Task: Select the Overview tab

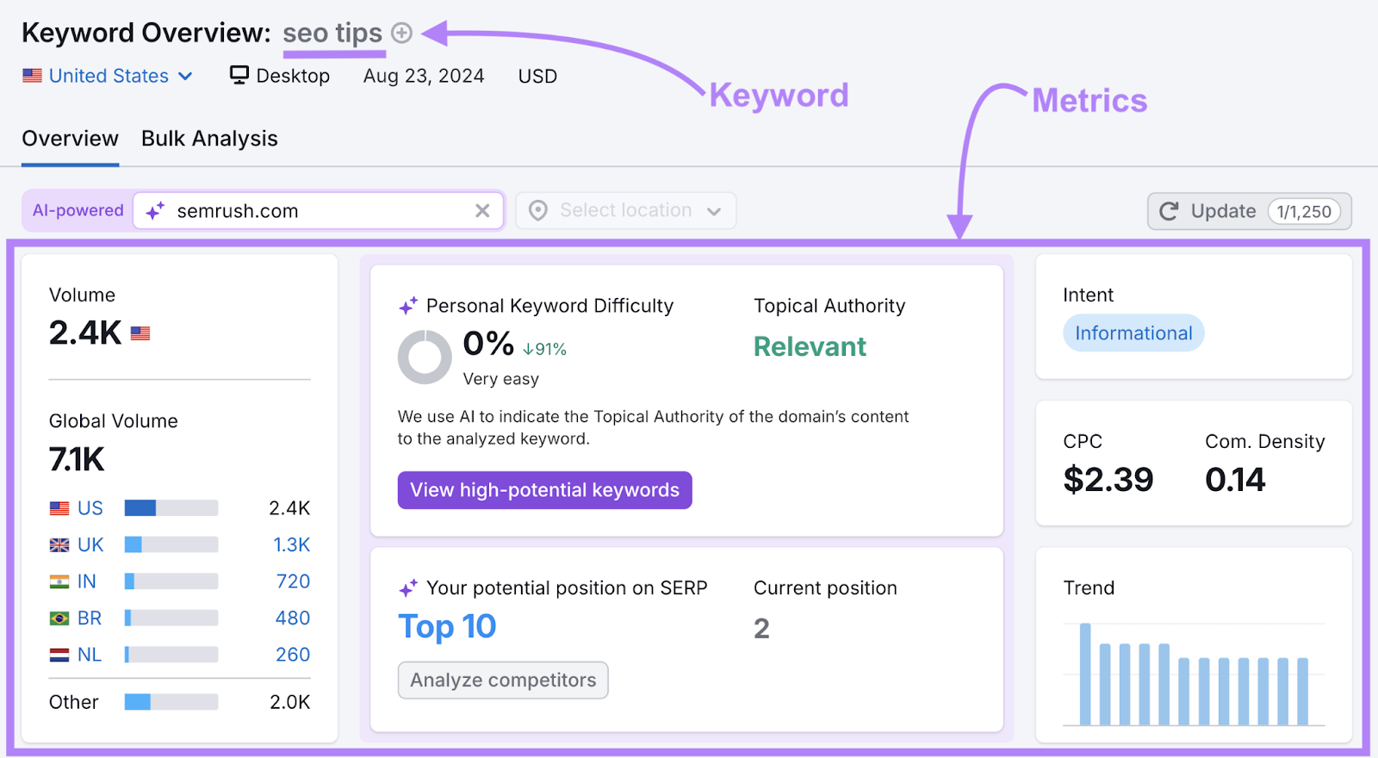Action: pos(70,139)
